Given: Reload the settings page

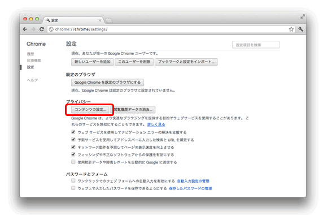Looking at the screenshot, I should point(42,29).
